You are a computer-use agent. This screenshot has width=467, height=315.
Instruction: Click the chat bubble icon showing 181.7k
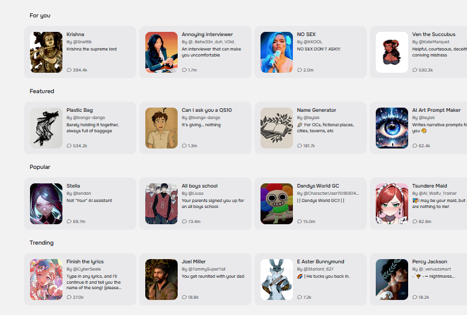(300, 146)
